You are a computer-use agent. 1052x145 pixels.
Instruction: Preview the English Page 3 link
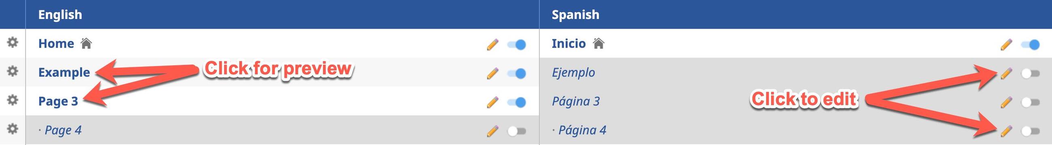pos(58,101)
